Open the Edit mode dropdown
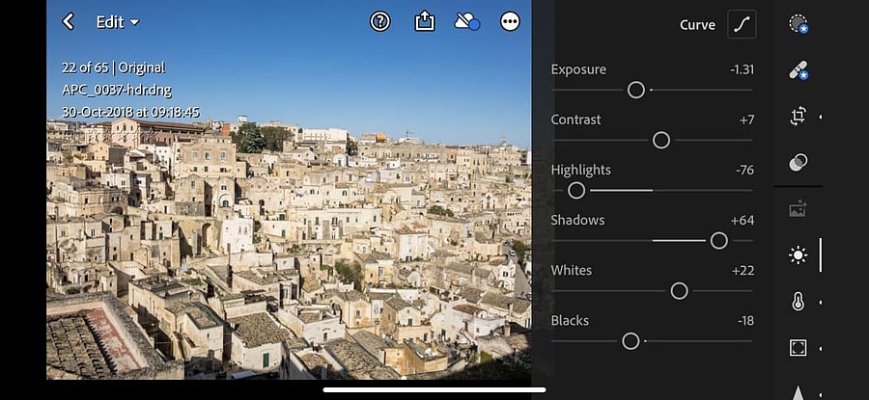869x400 pixels. click(118, 22)
